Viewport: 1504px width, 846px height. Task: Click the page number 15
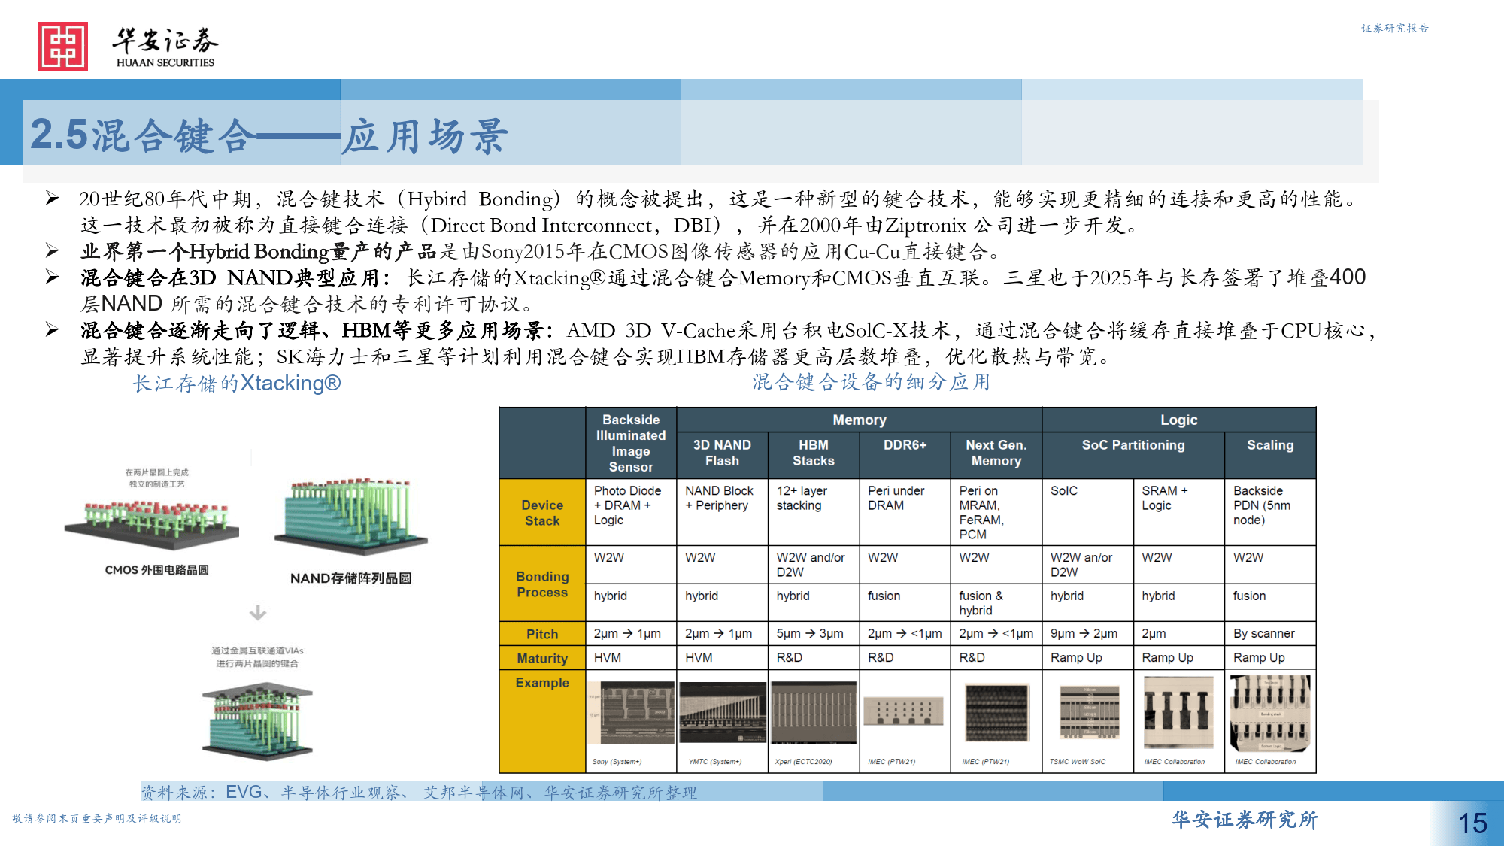pyautogui.click(x=1473, y=823)
